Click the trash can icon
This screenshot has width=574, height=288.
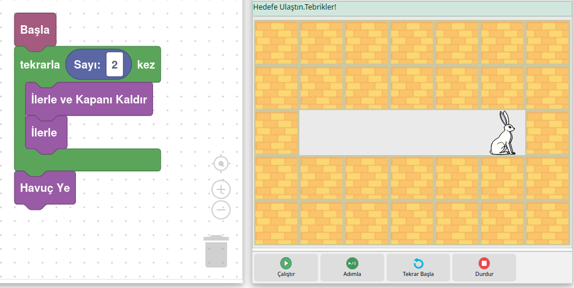(216, 251)
